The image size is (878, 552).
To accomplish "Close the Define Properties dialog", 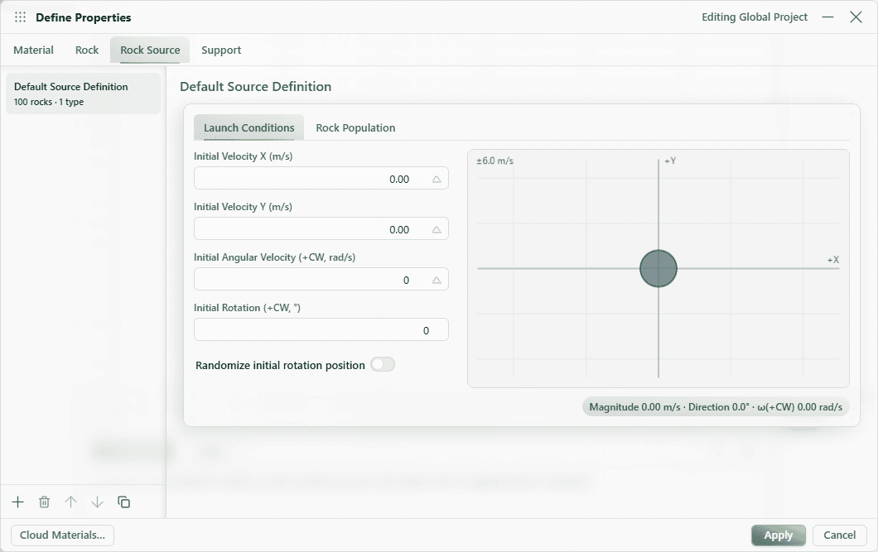I will click(x=856, y=17).
